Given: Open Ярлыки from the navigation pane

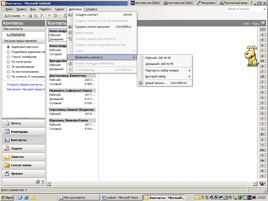Looking at the screenshot, I should (x=24, y=174).
